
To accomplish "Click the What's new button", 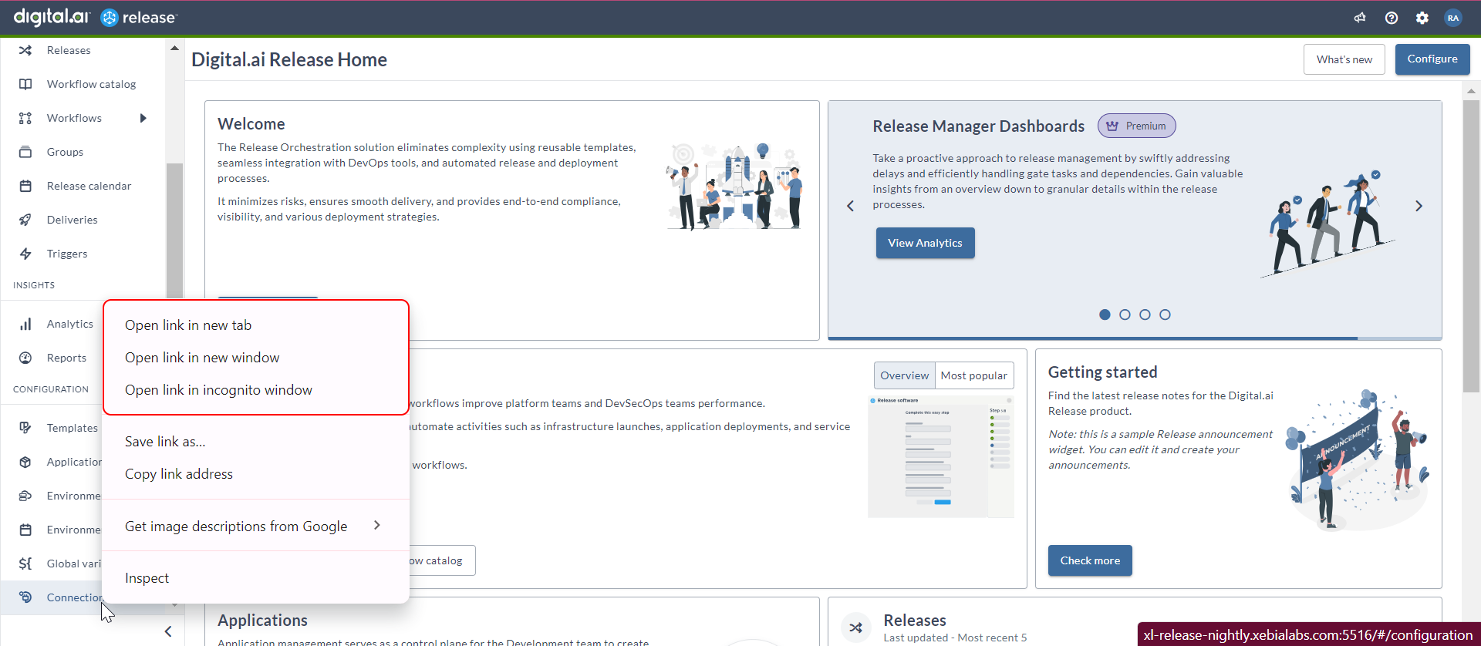I will click(1344, 59).
